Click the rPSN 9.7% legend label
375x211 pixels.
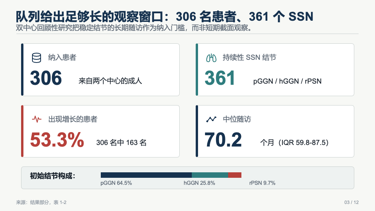(262, 183)
